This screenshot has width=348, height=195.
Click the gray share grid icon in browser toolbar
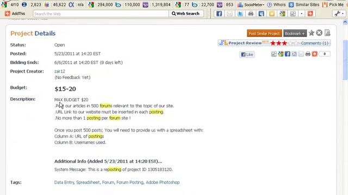coord(293,14)
